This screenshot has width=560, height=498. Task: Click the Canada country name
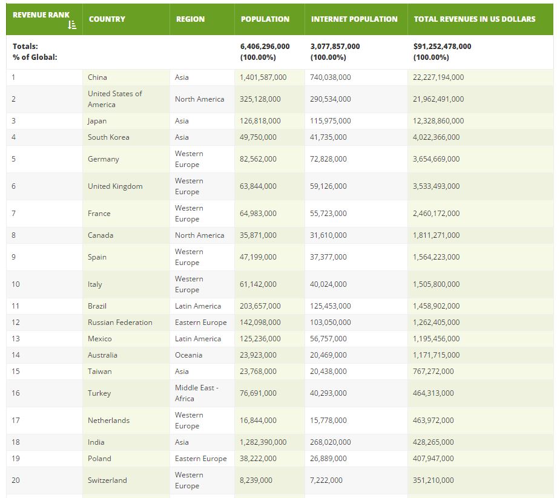coord(100,235)
